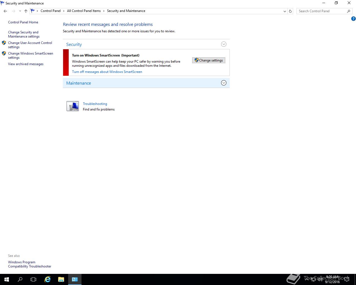Click the flag icon in address bar
The height and width of the screenshot is (285, 356).
33,11
